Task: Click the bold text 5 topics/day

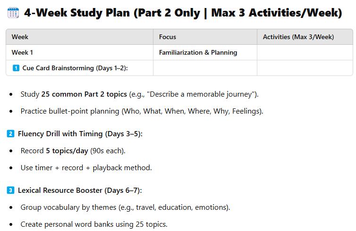Action: [x=67, y=151]
